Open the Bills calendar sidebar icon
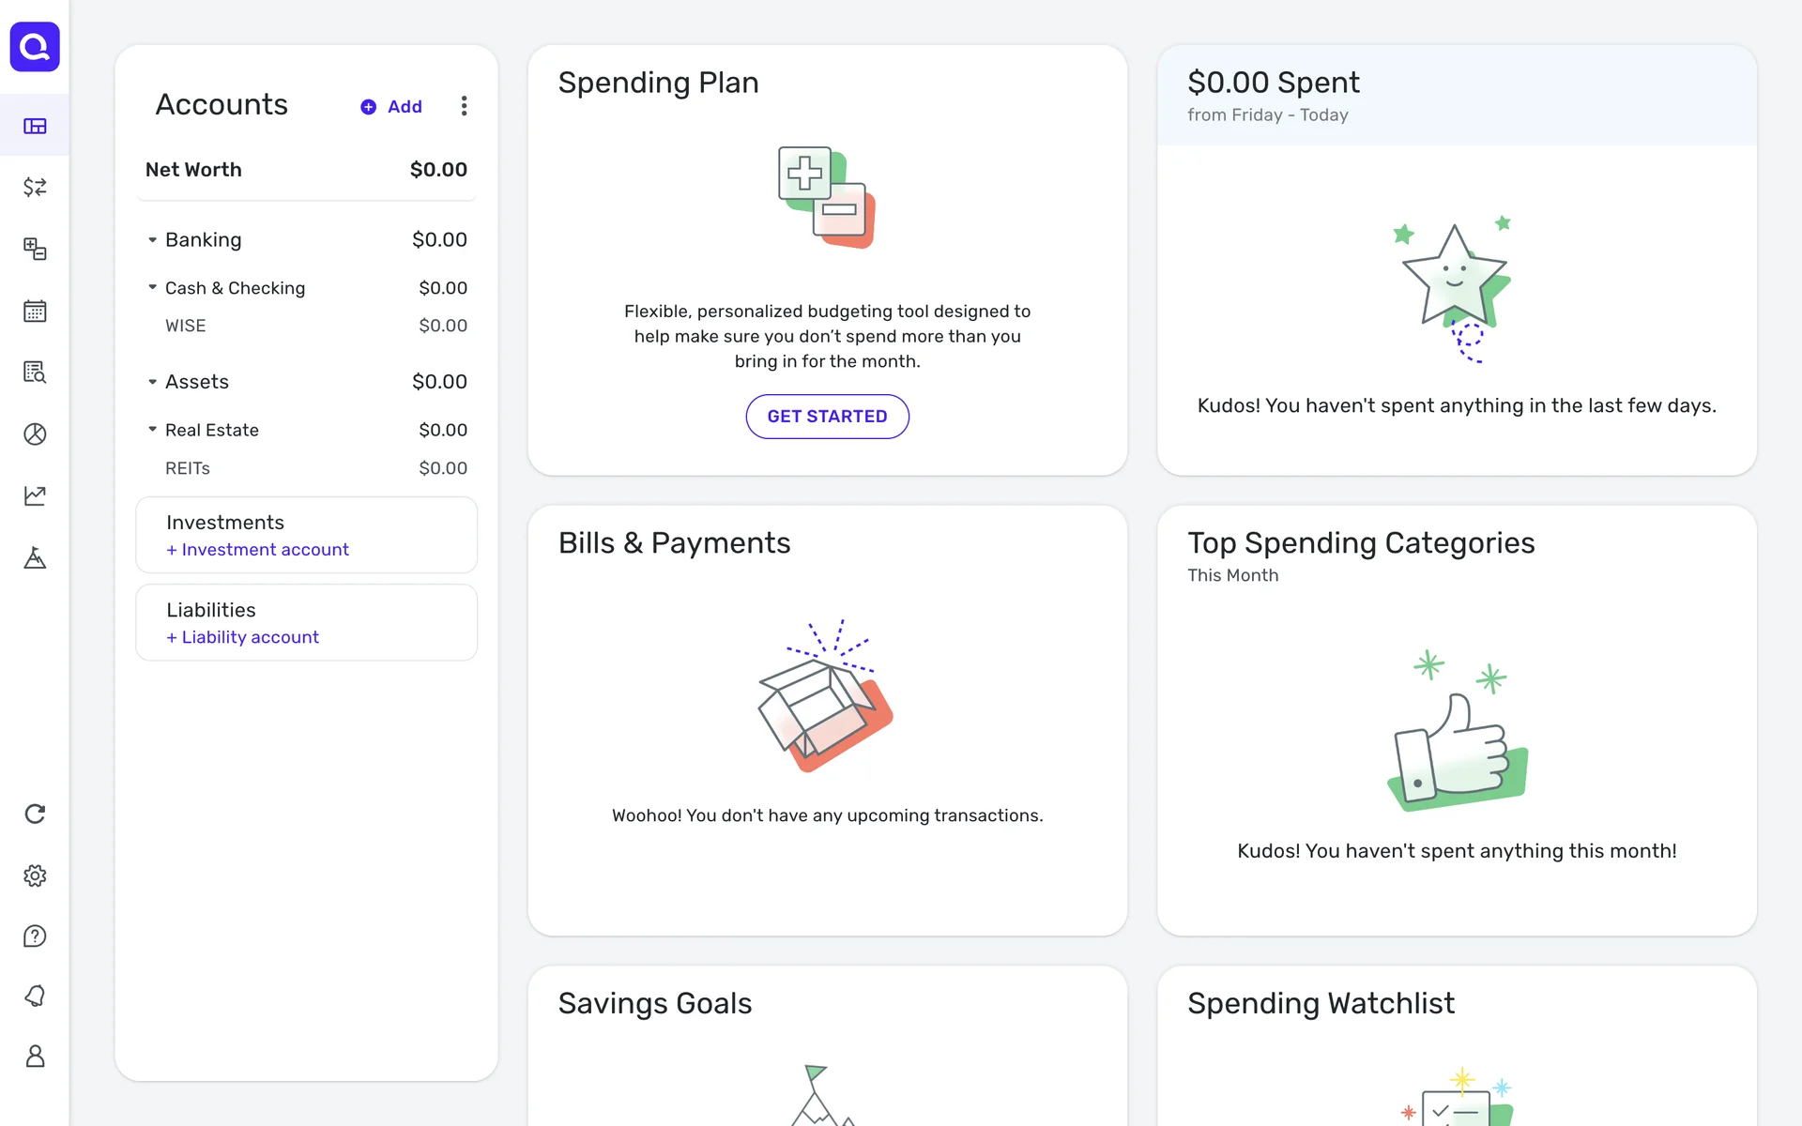This screenshot has height=1126, width=1802. point(35,311)
